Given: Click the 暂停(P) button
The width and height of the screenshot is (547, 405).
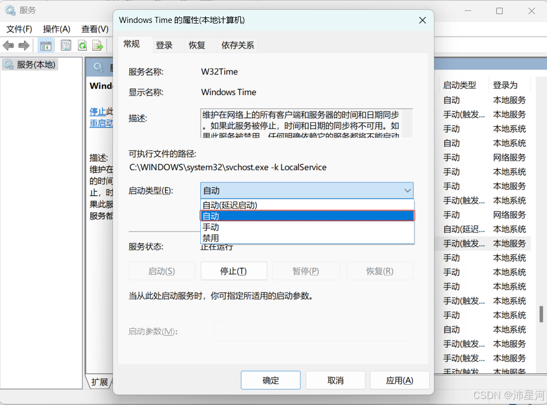Looking at the screenshot, I should coord(306,271).
